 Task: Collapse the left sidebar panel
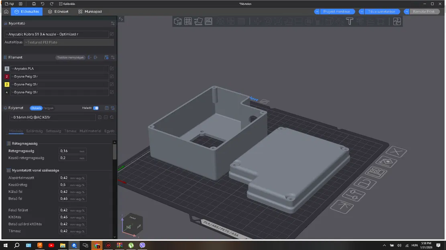click(x=121, y=19)
